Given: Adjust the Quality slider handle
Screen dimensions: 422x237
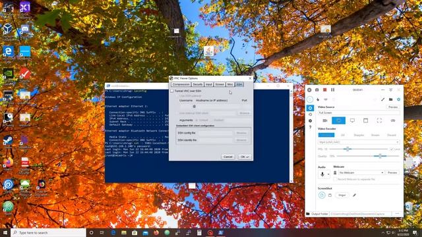Looking at the screenshot, I should [380, 156].
